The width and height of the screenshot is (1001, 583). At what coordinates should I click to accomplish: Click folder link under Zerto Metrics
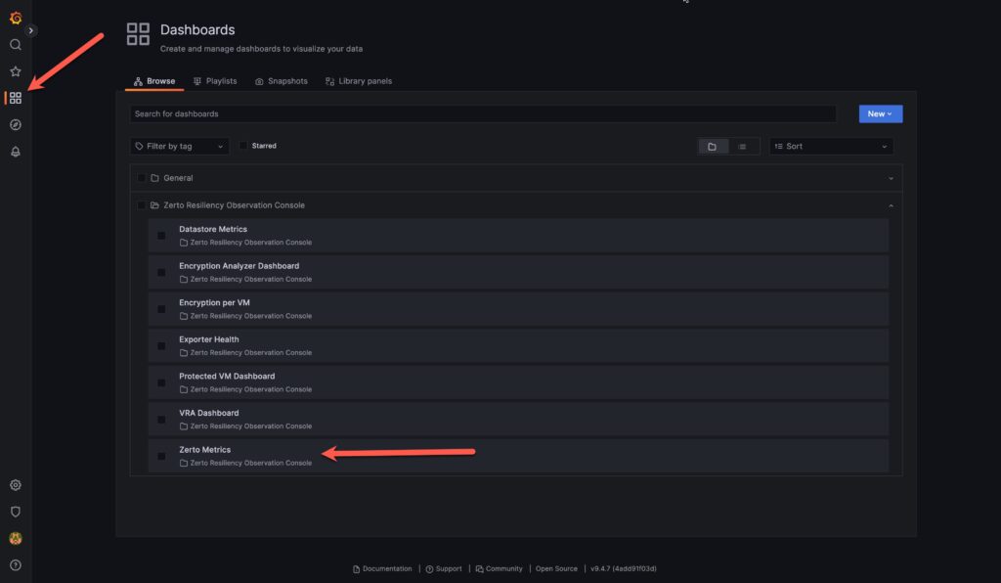coord(245,463)
